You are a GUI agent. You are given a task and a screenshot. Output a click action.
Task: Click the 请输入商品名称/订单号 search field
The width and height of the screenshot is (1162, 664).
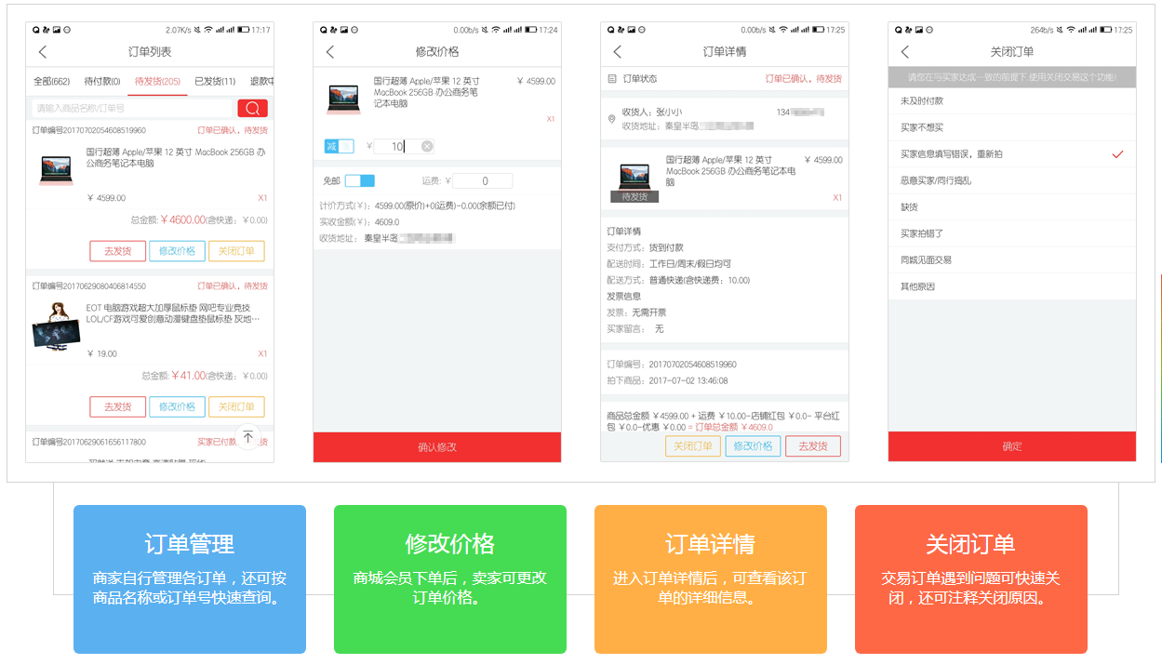[130, 107]
